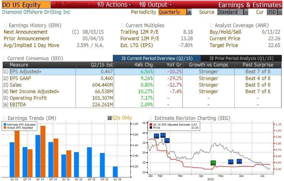This screenshot has height=181, width=284.
Task: Select the EPS GAAP row
Action: pyautogui.click(x=142, y=78)
